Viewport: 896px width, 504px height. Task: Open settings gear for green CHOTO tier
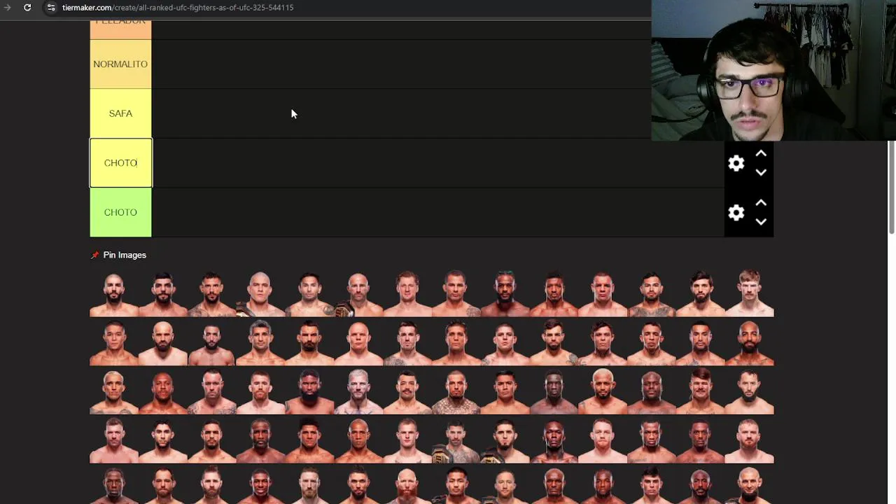[x=736, y=213]
